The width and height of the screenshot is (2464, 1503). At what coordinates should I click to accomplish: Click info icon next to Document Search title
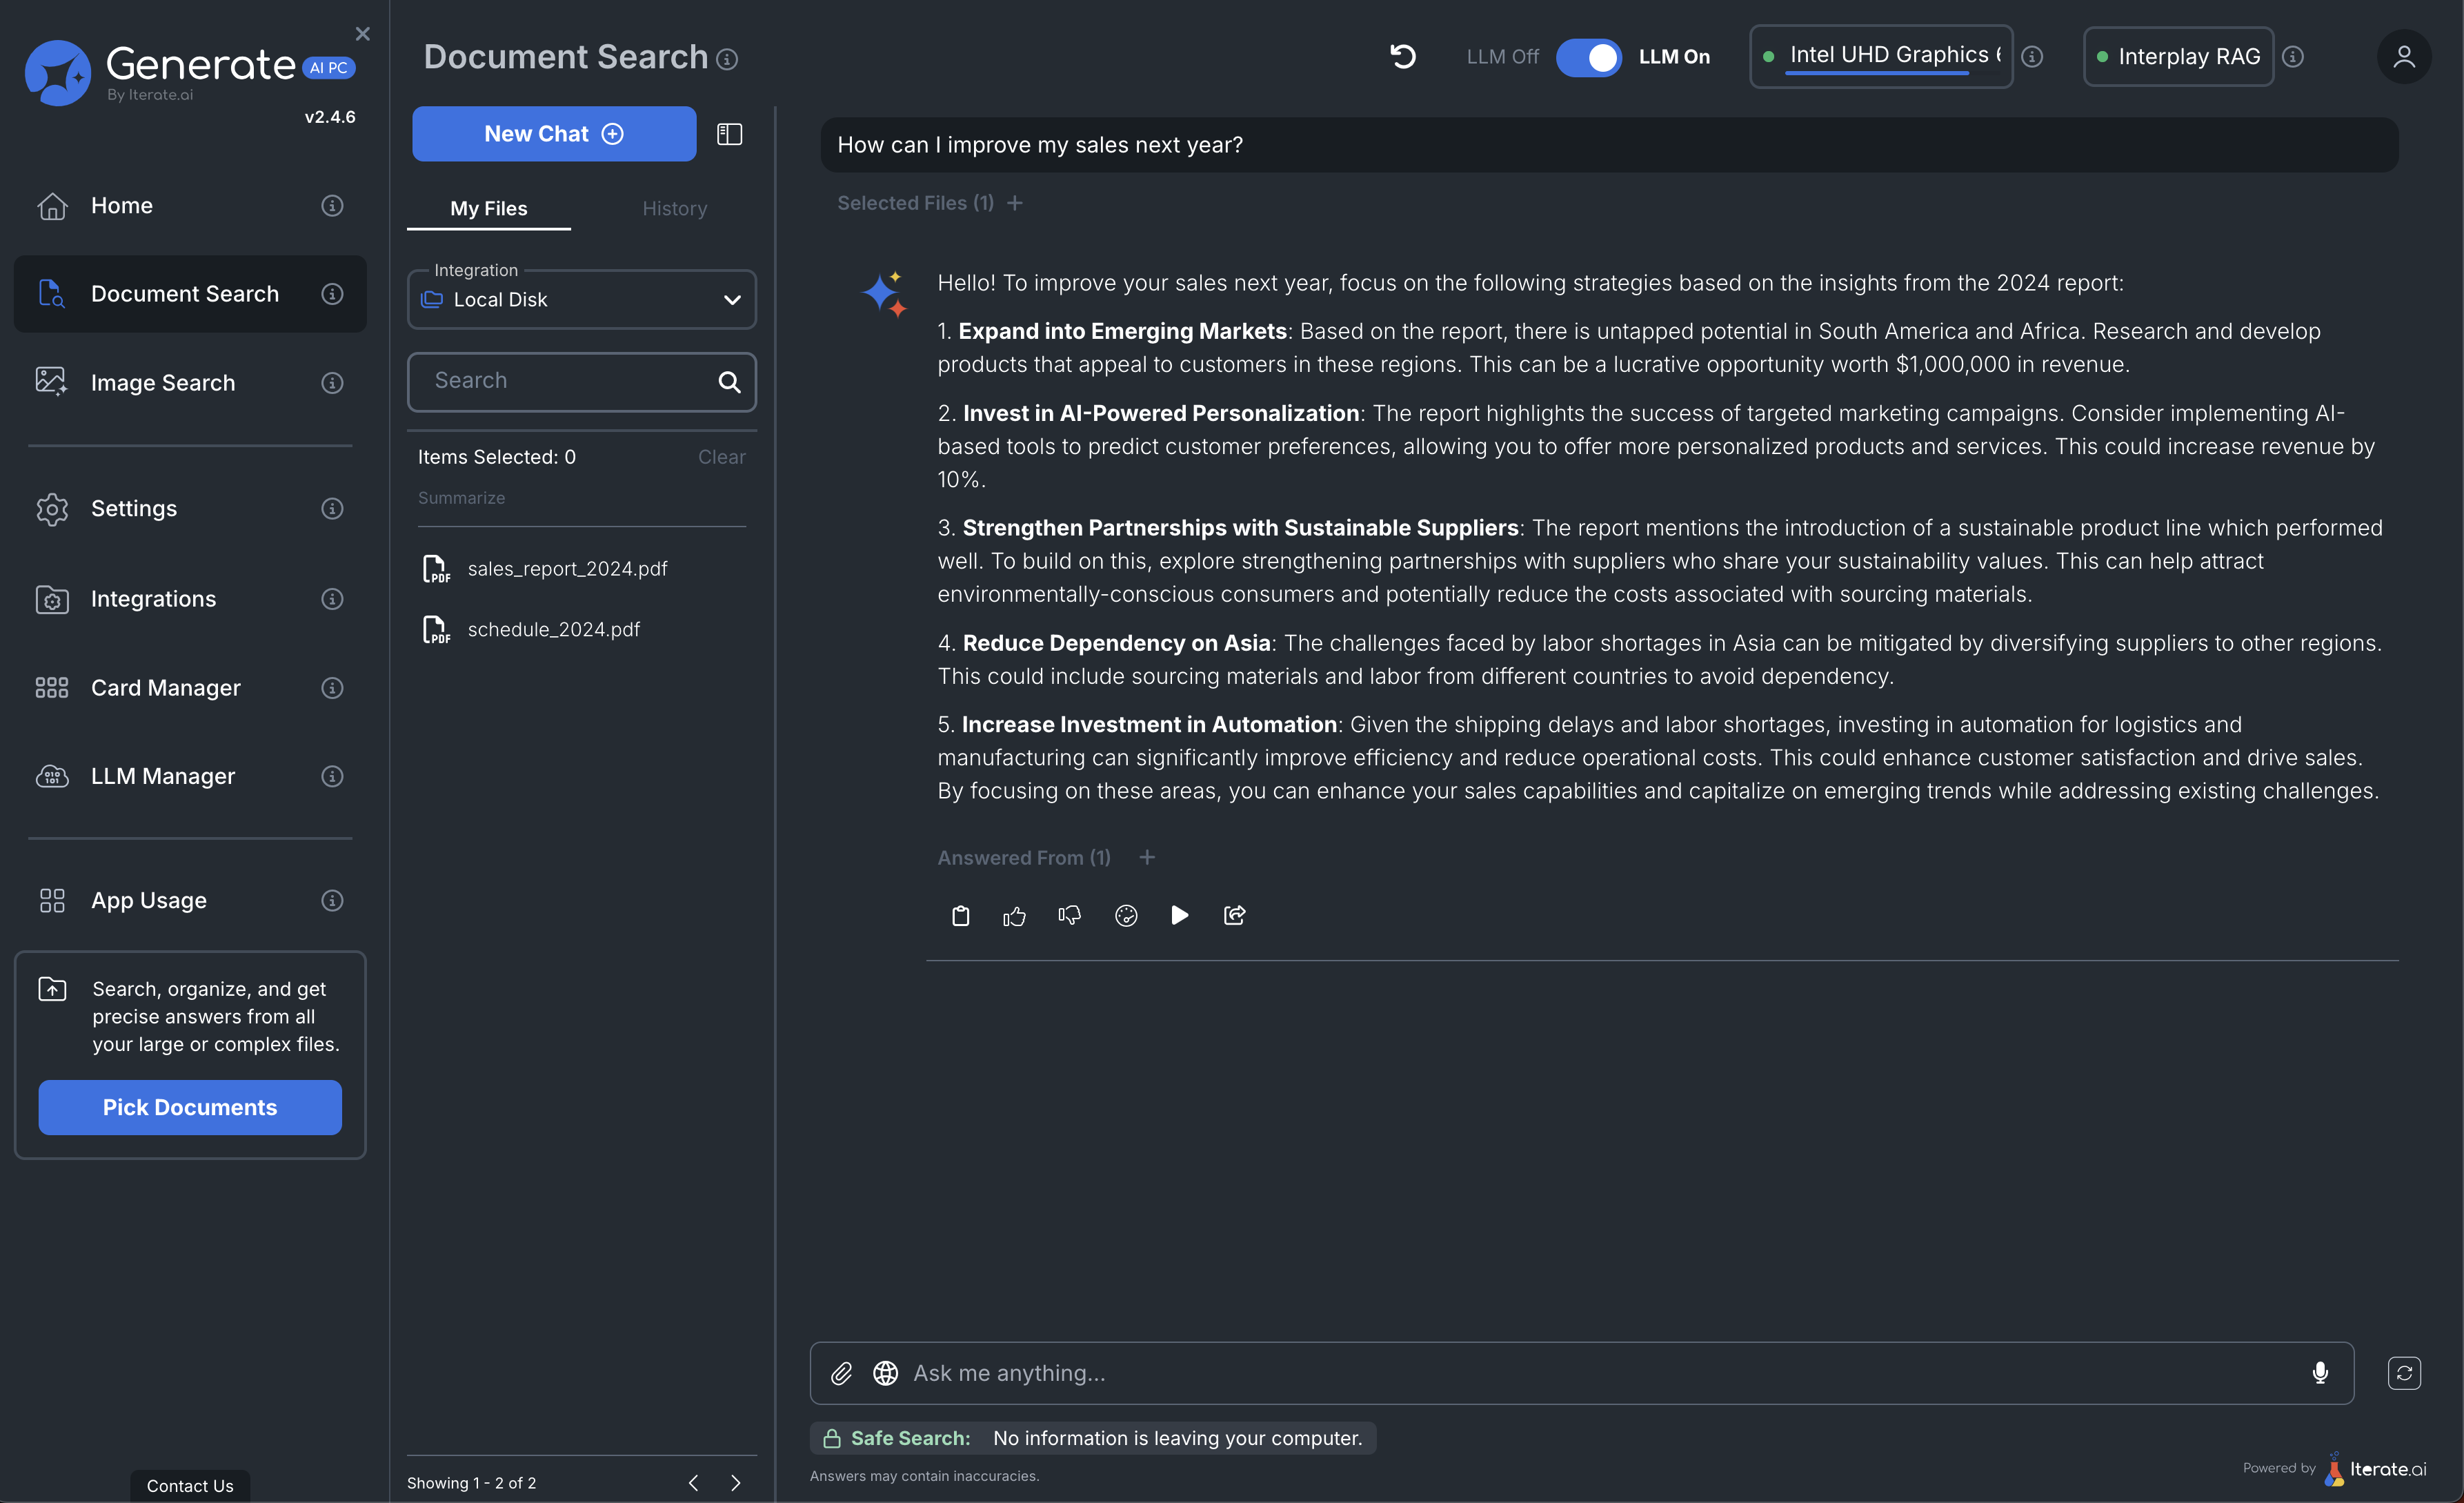coord(727,59)
